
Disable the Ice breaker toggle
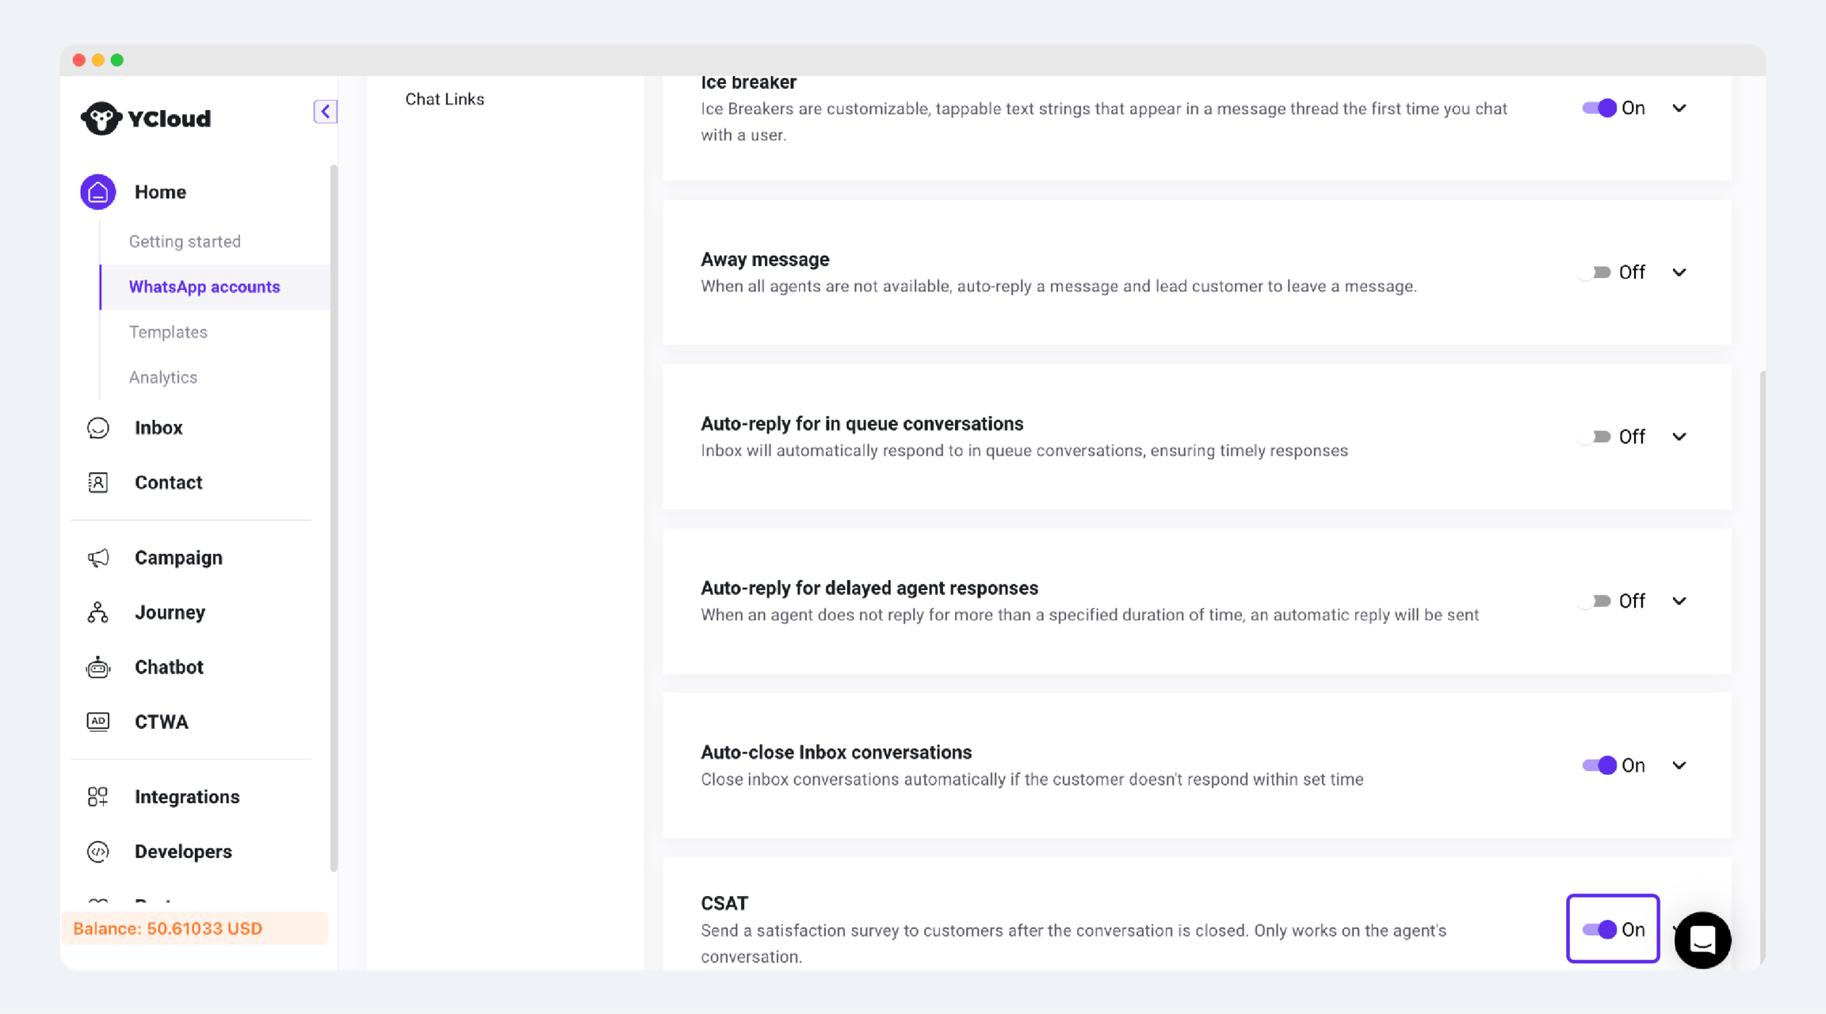coord(1599,109)
